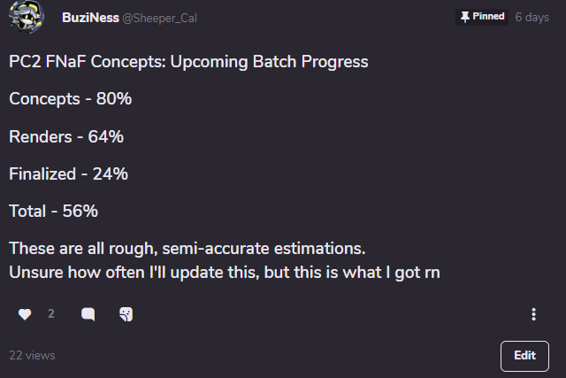Select the Finalized - 24% line
Viewport: 566px width, 378px height.
(x=69, y=174)
